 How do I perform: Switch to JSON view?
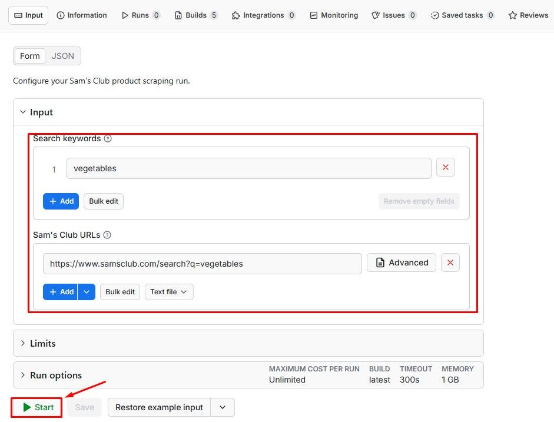click(x=63, y=56)
